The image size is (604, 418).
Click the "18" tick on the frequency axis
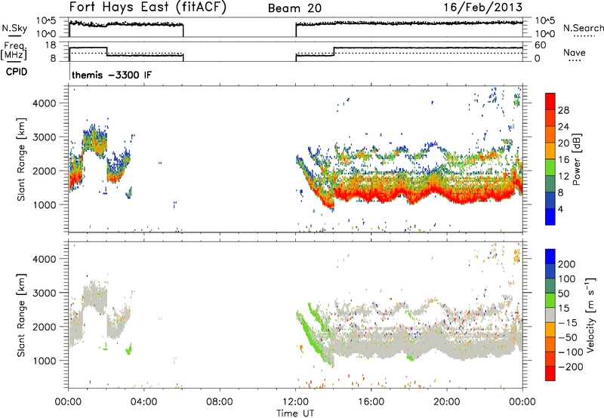(51, 45)
